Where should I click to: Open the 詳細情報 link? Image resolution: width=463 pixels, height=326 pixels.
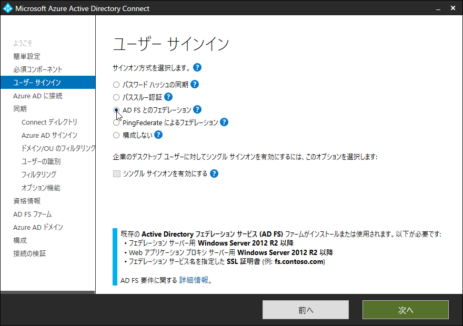click(194, 280)
